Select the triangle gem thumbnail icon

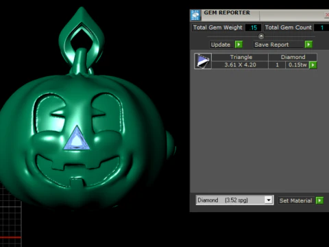(203, 61)
